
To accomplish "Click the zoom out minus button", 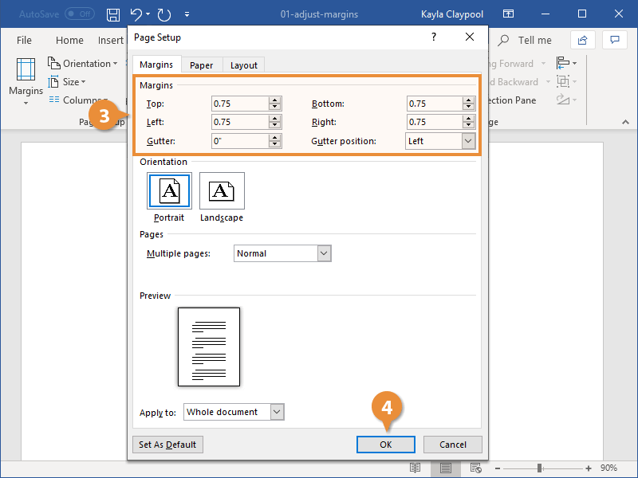I will (x=497, y=468).
